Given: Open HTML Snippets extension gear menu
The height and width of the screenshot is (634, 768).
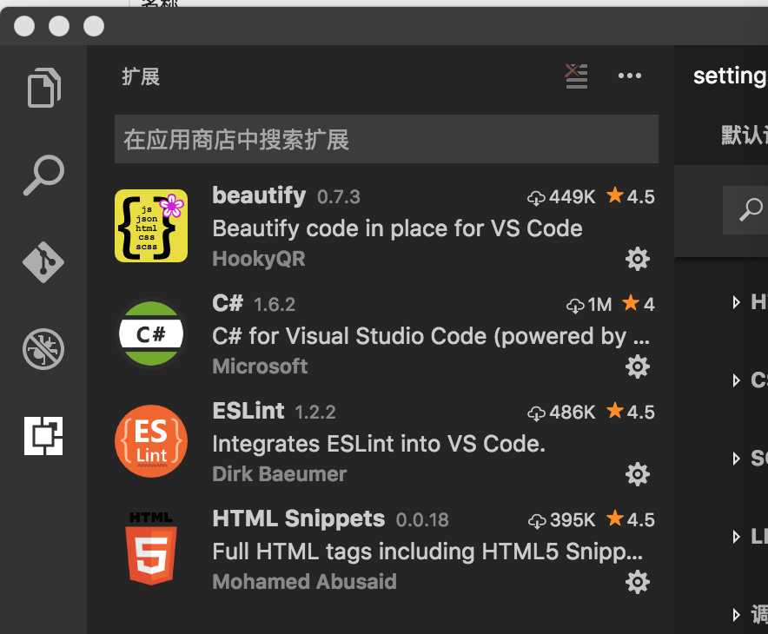Looking at the screenshot, I should coord(637,582).
